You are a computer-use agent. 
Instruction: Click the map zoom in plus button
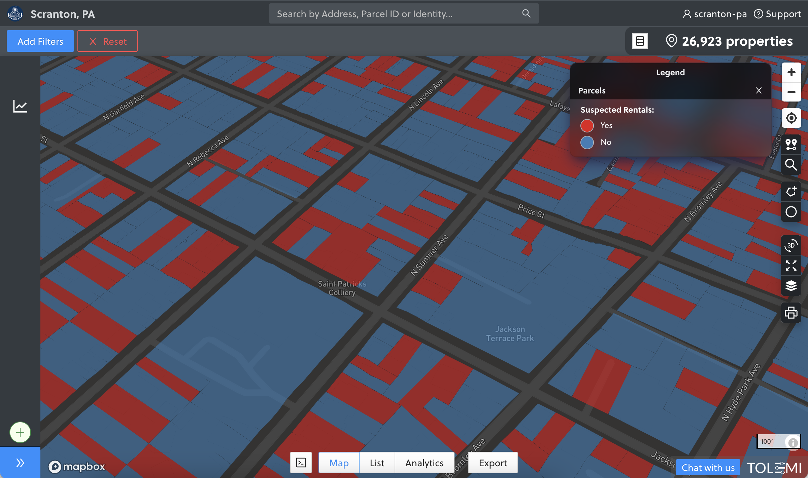point(791,73)
